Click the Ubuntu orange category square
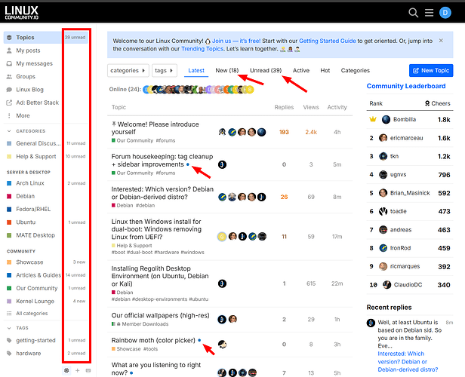465x377 pixels. [9, 222]
